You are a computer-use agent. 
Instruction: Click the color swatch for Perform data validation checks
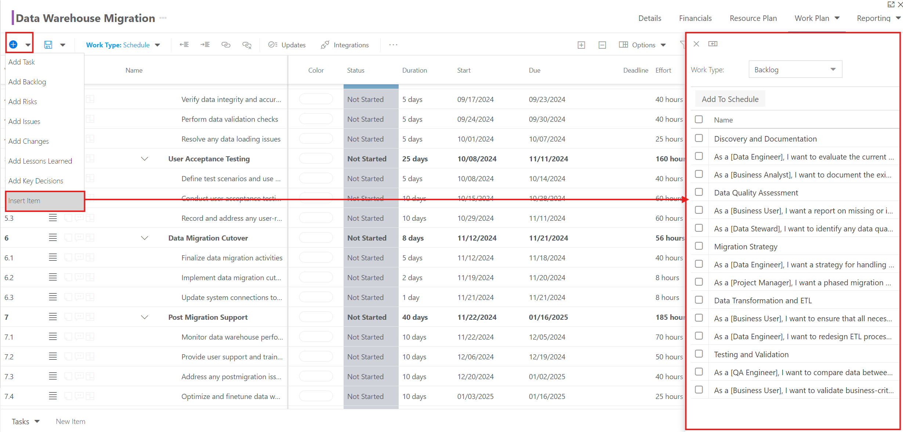[316, 119]
